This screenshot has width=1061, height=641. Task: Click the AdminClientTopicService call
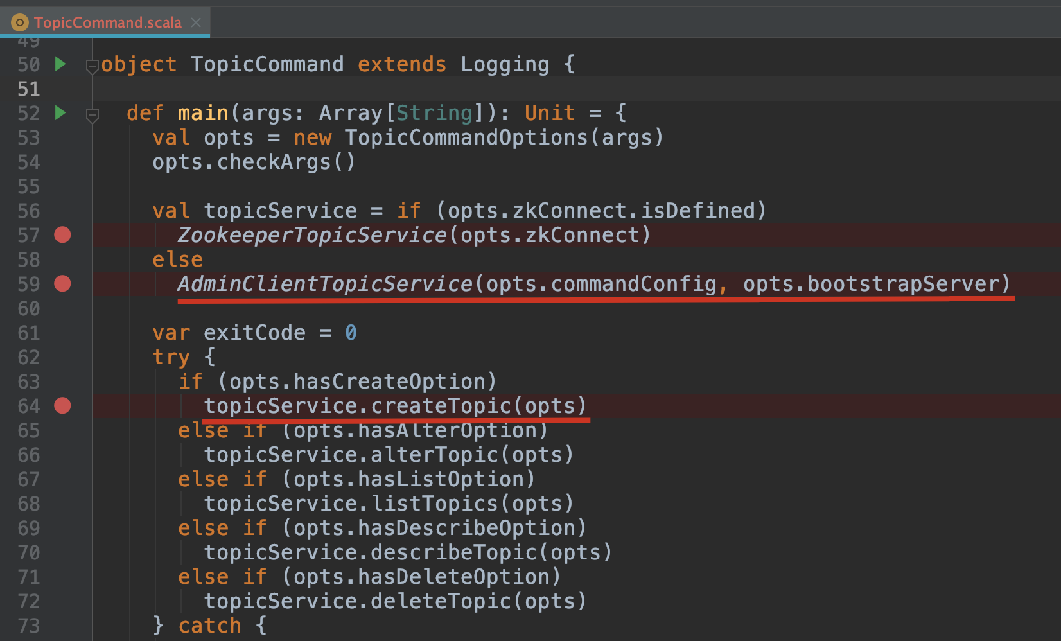coord(325,284)
